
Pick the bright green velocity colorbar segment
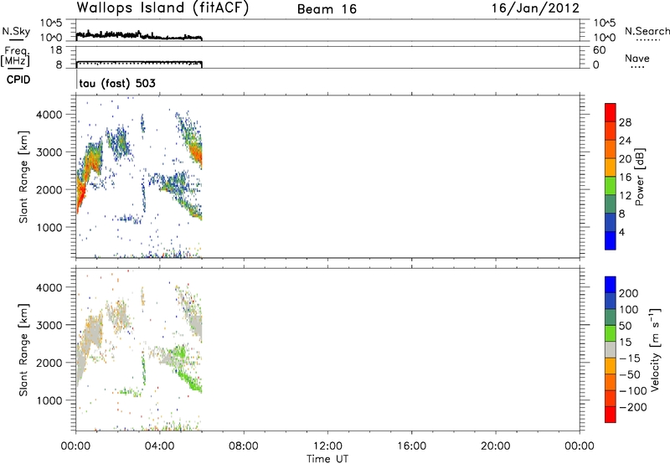click(x=611, y=333)
